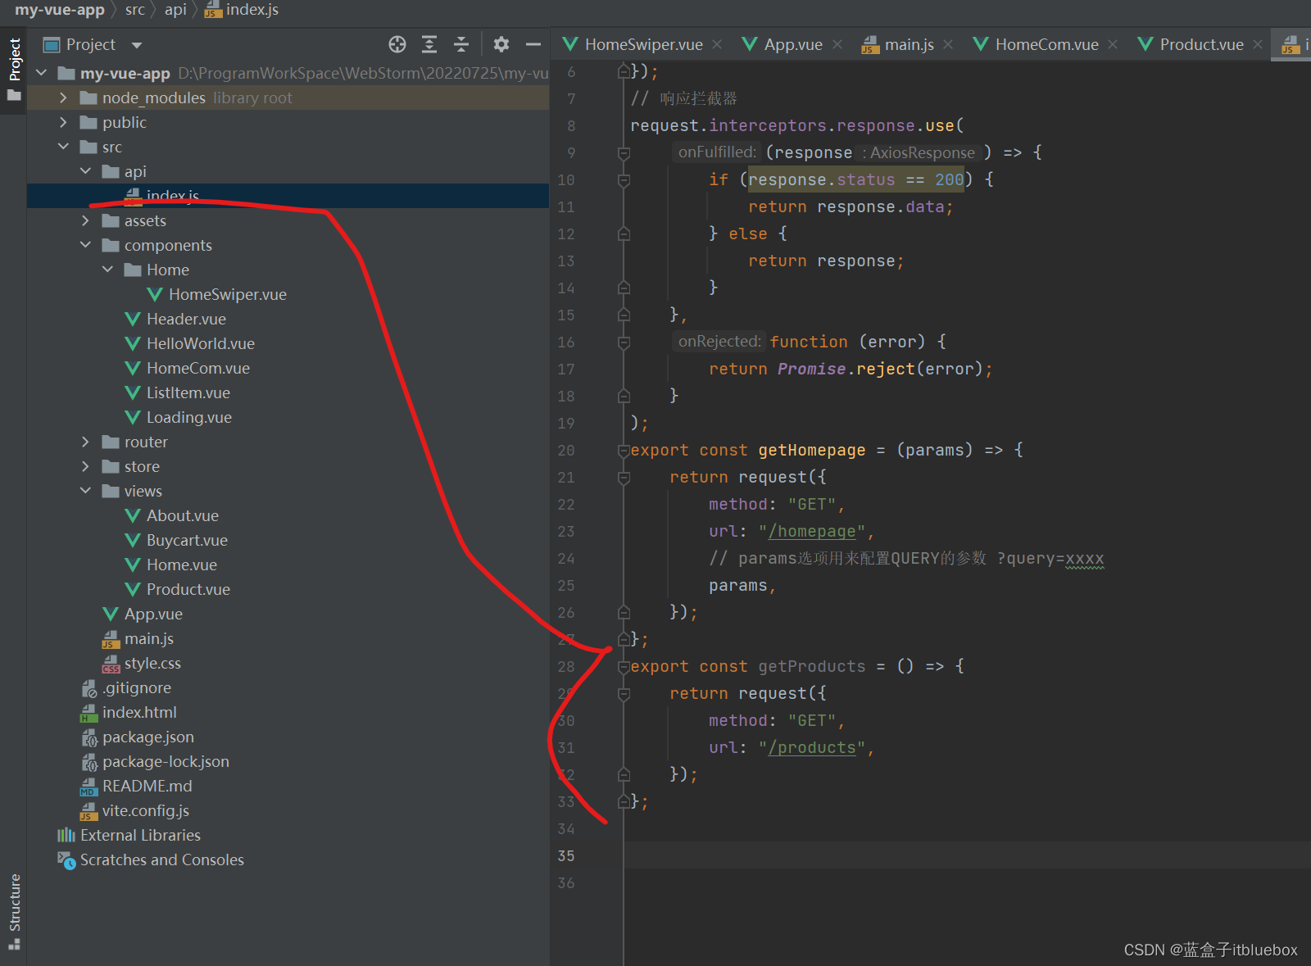Collapse the views folder
The image size is (1311, 966).
click(x=86, y=491)
